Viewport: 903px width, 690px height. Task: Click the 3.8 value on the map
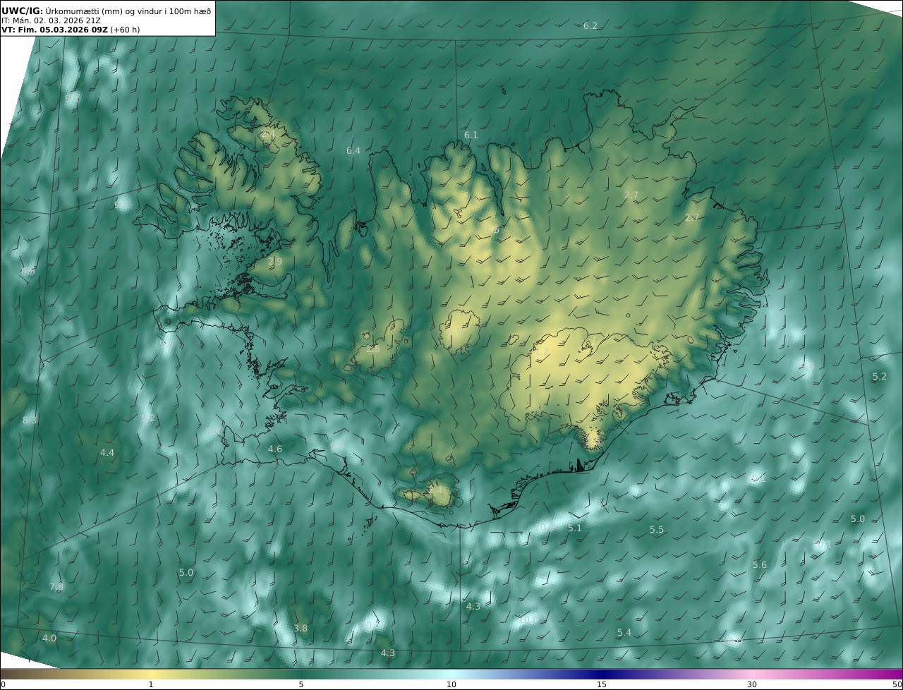tap(301, 629)
